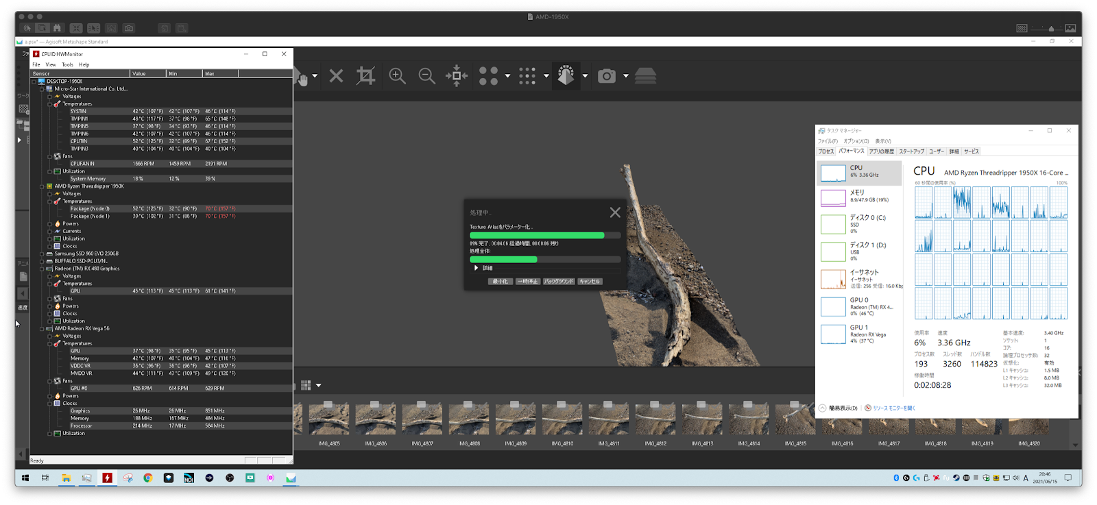Click the Bluetooth icon in system tray
This screenshot has height=505, width=1097.
pos(896,478)
